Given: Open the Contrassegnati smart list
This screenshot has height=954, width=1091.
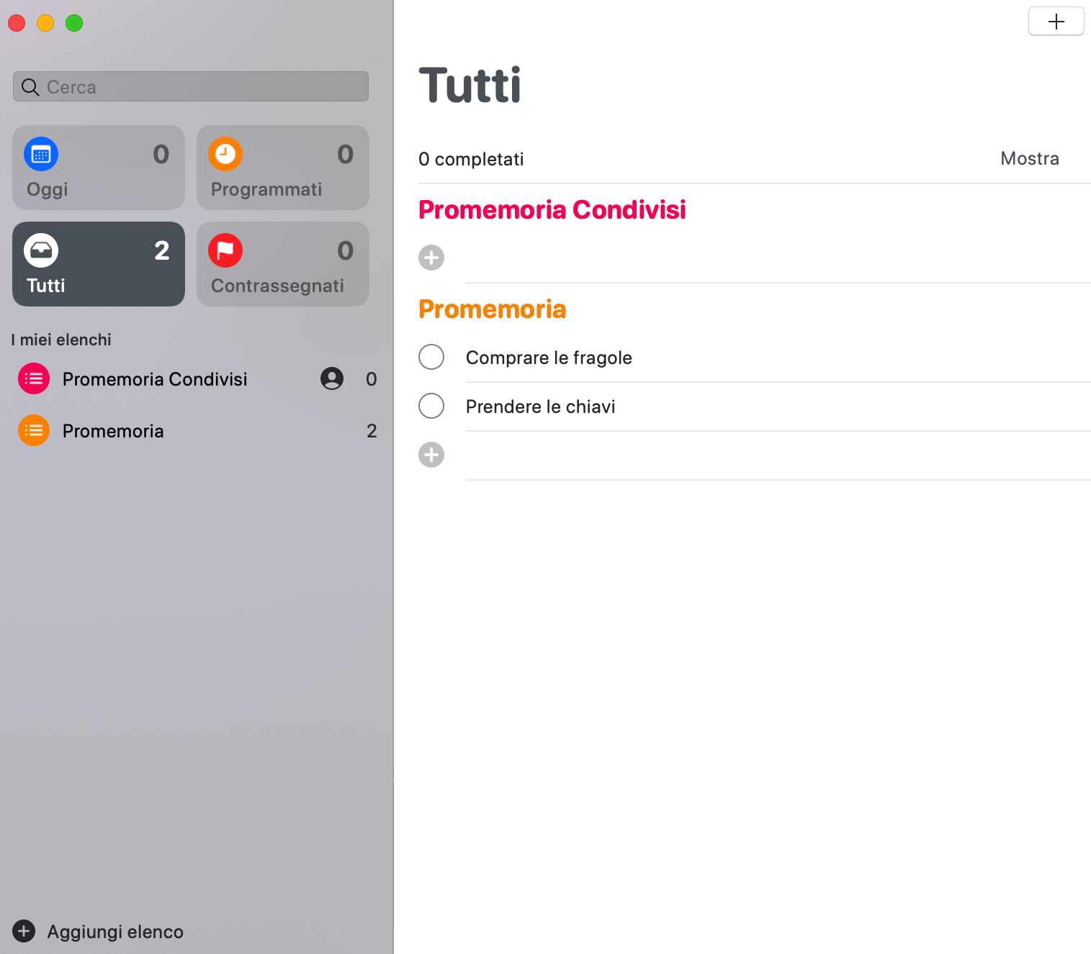Looking at the screenshot, I should point(283,264).
